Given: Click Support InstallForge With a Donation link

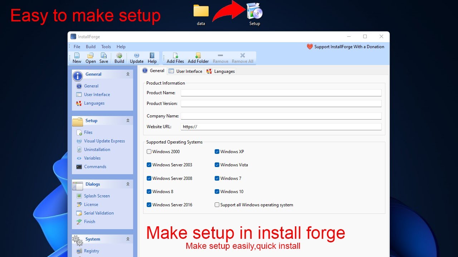Looking at the screenshot, I should 349,47.
